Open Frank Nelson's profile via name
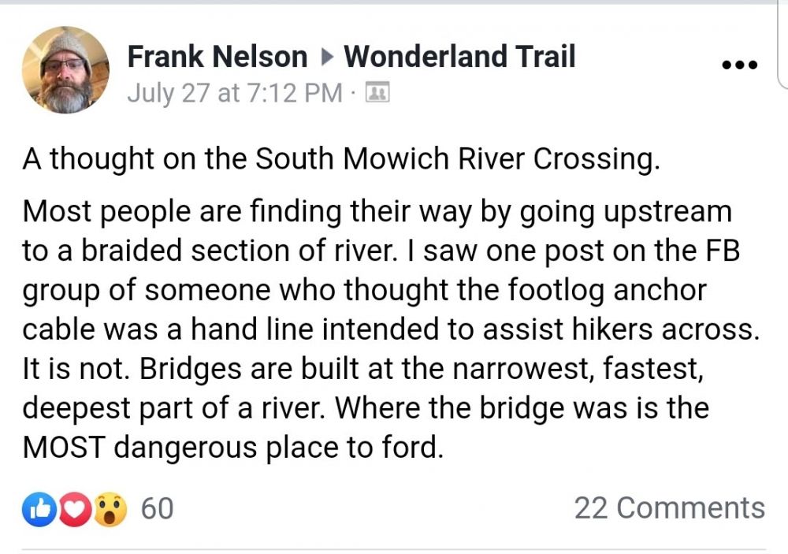788x554 pixels. pyautogui.click(x=217, y=57)
